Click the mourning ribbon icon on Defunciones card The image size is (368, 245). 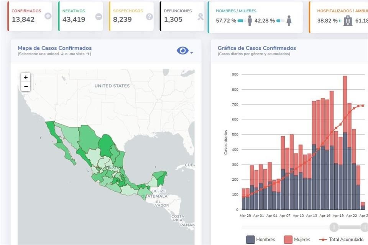[x=199, y=17]
